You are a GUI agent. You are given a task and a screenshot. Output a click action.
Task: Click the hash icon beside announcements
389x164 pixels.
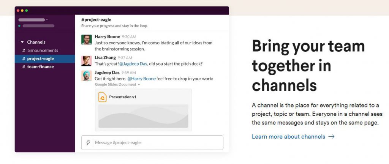tap(24, 50)
